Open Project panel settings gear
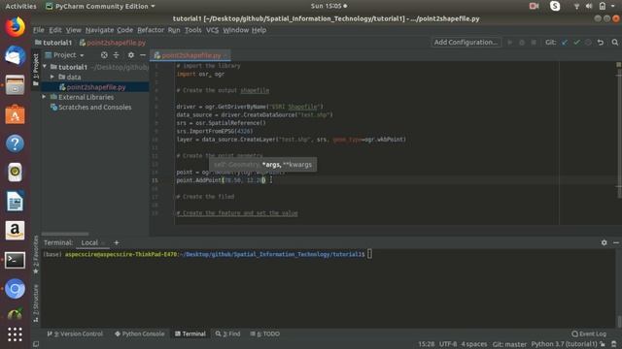The image size is (622, 349). point(131,55)
